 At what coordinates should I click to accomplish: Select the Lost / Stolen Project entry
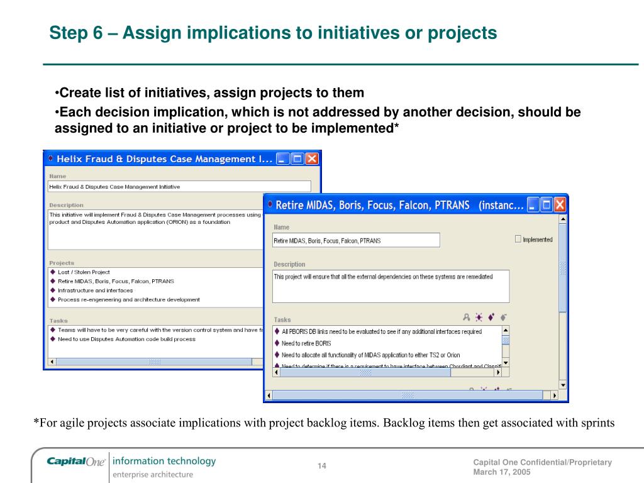(84, 272)
